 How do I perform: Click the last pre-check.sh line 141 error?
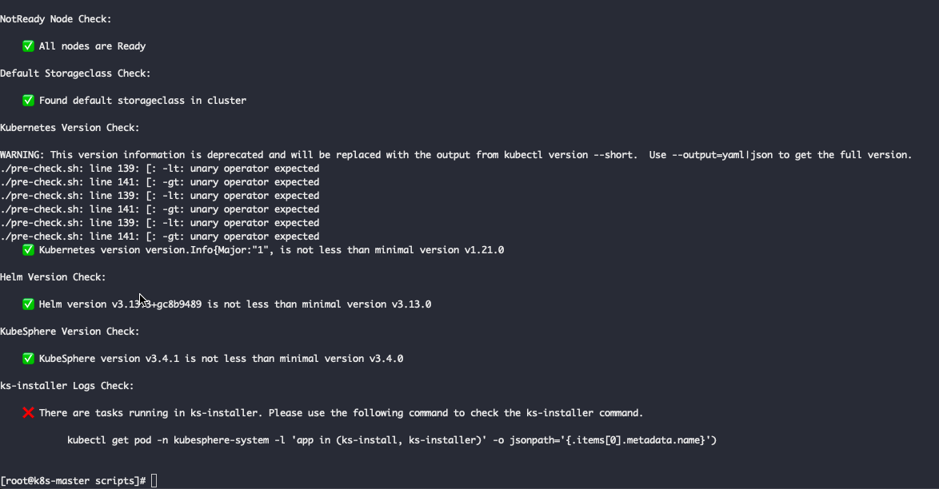160,237
